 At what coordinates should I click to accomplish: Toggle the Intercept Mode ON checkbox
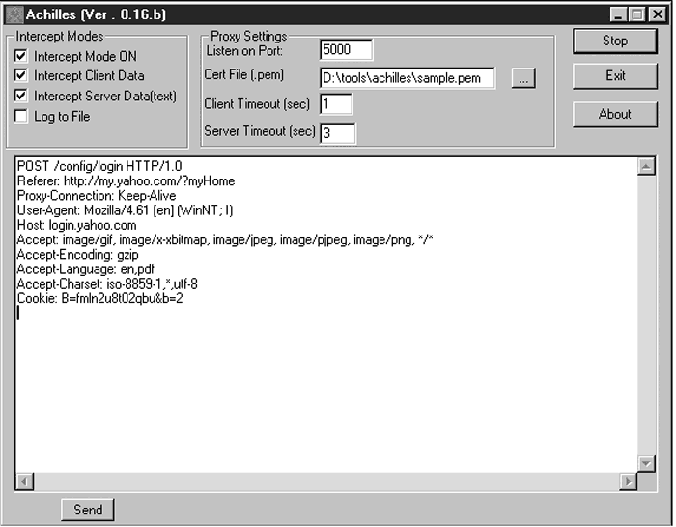[x=20, y=56]
